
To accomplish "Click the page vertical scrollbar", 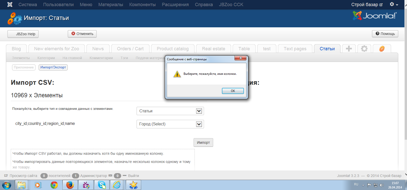I will click(405, 77).
